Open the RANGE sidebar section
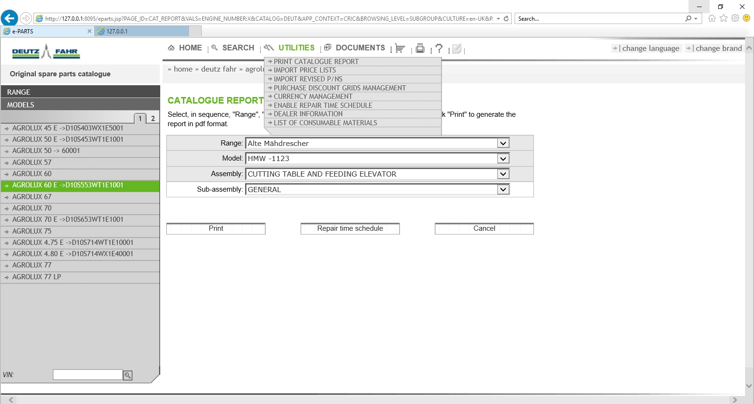The image size is (754, 404). (80, 92)
